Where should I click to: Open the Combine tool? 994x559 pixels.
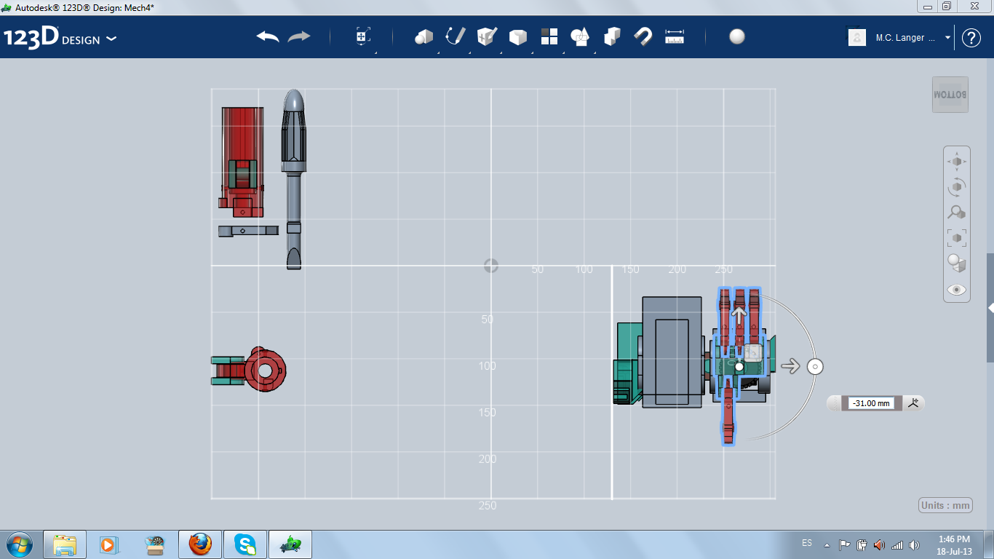612,36
